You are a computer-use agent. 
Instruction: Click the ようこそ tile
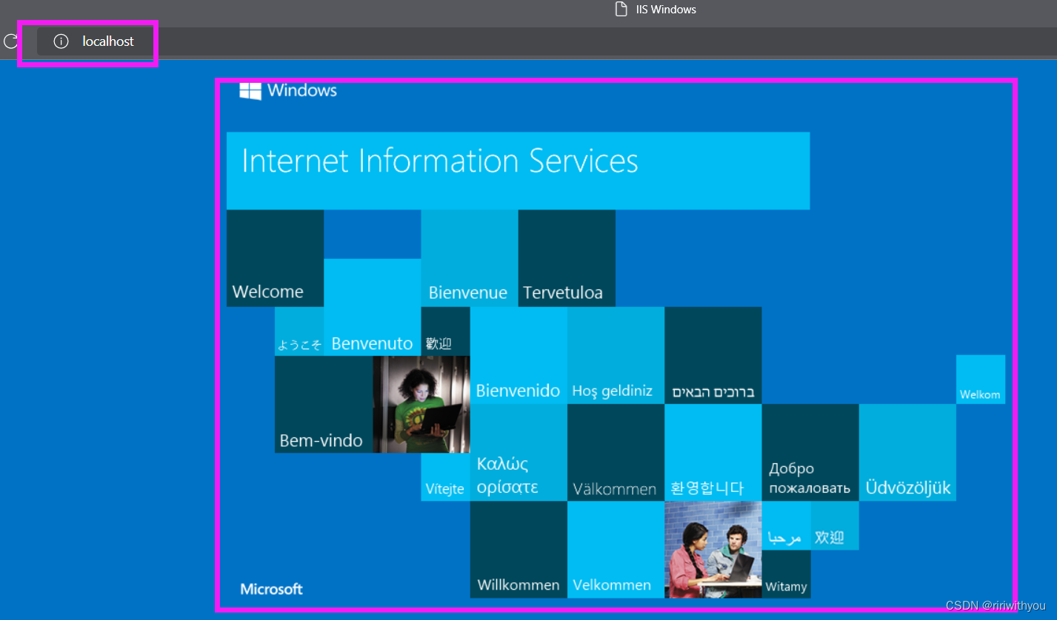tap(299, 331)
